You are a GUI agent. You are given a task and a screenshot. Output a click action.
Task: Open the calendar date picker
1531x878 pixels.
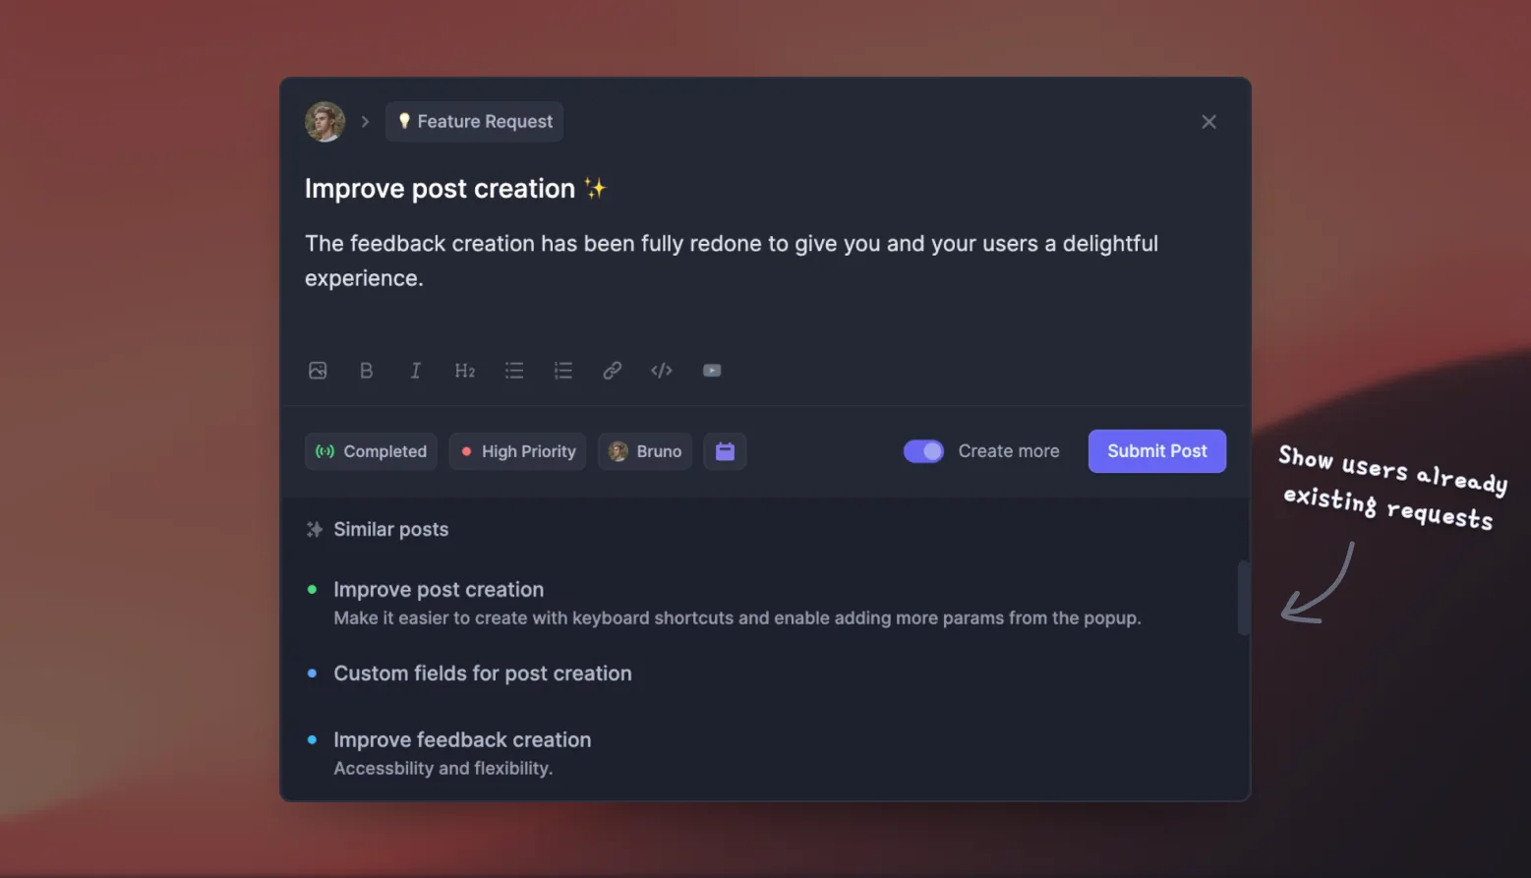pyautogui.click(x=725, y=451)
